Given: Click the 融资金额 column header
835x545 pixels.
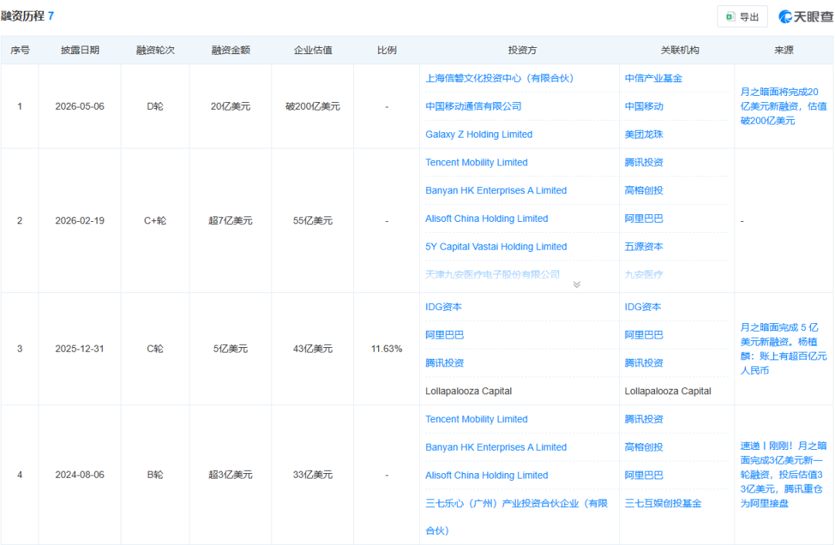Looking at the screenshot, I should pyautogui.click(x=230, y=50).
